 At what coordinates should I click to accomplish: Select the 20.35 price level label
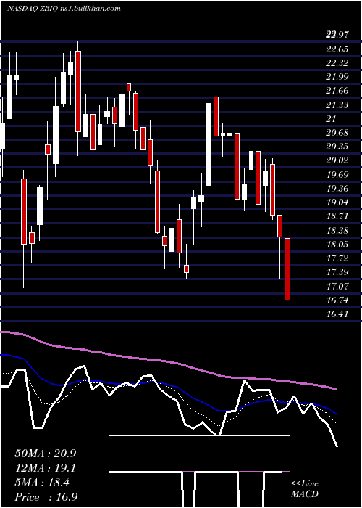pyautogui.click(x=337, y=147)
